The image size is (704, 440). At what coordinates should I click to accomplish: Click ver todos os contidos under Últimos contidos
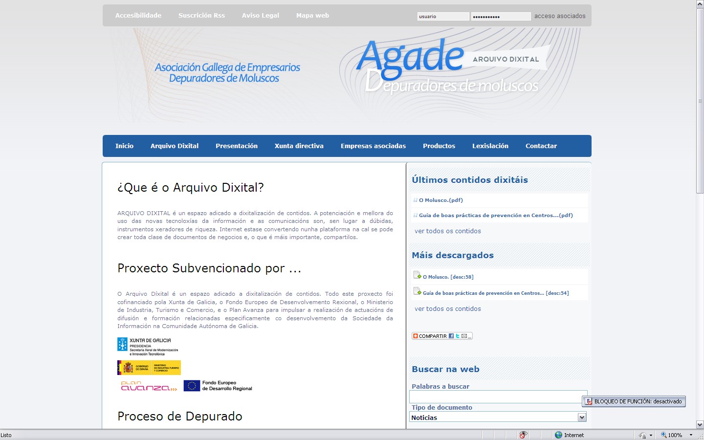click(x=448, y=231)
